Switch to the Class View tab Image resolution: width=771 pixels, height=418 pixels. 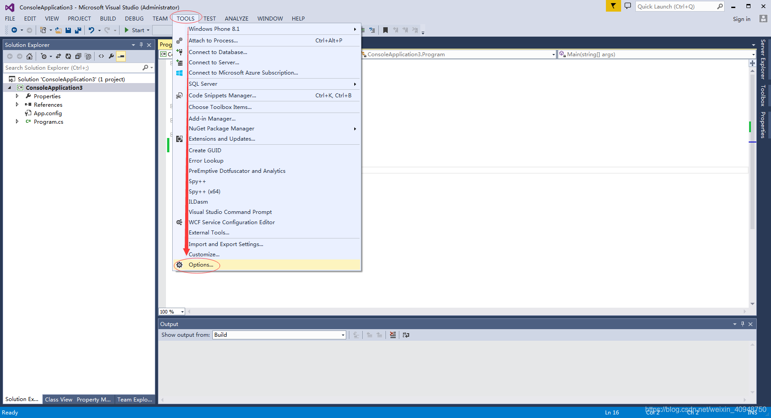pyautogui.click(x=58, y=400)
